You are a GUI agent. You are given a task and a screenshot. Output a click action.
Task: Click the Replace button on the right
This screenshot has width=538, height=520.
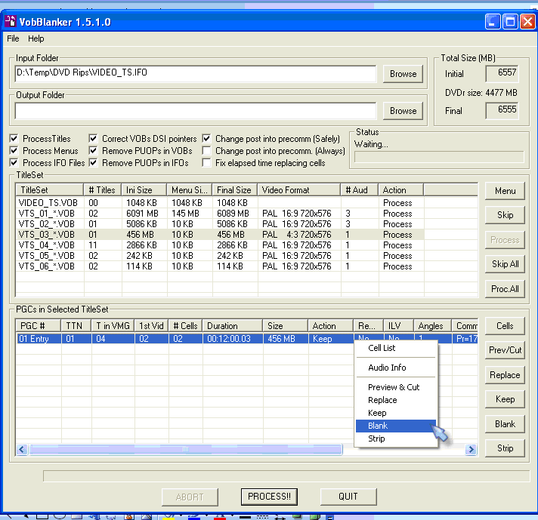(505, 375)
